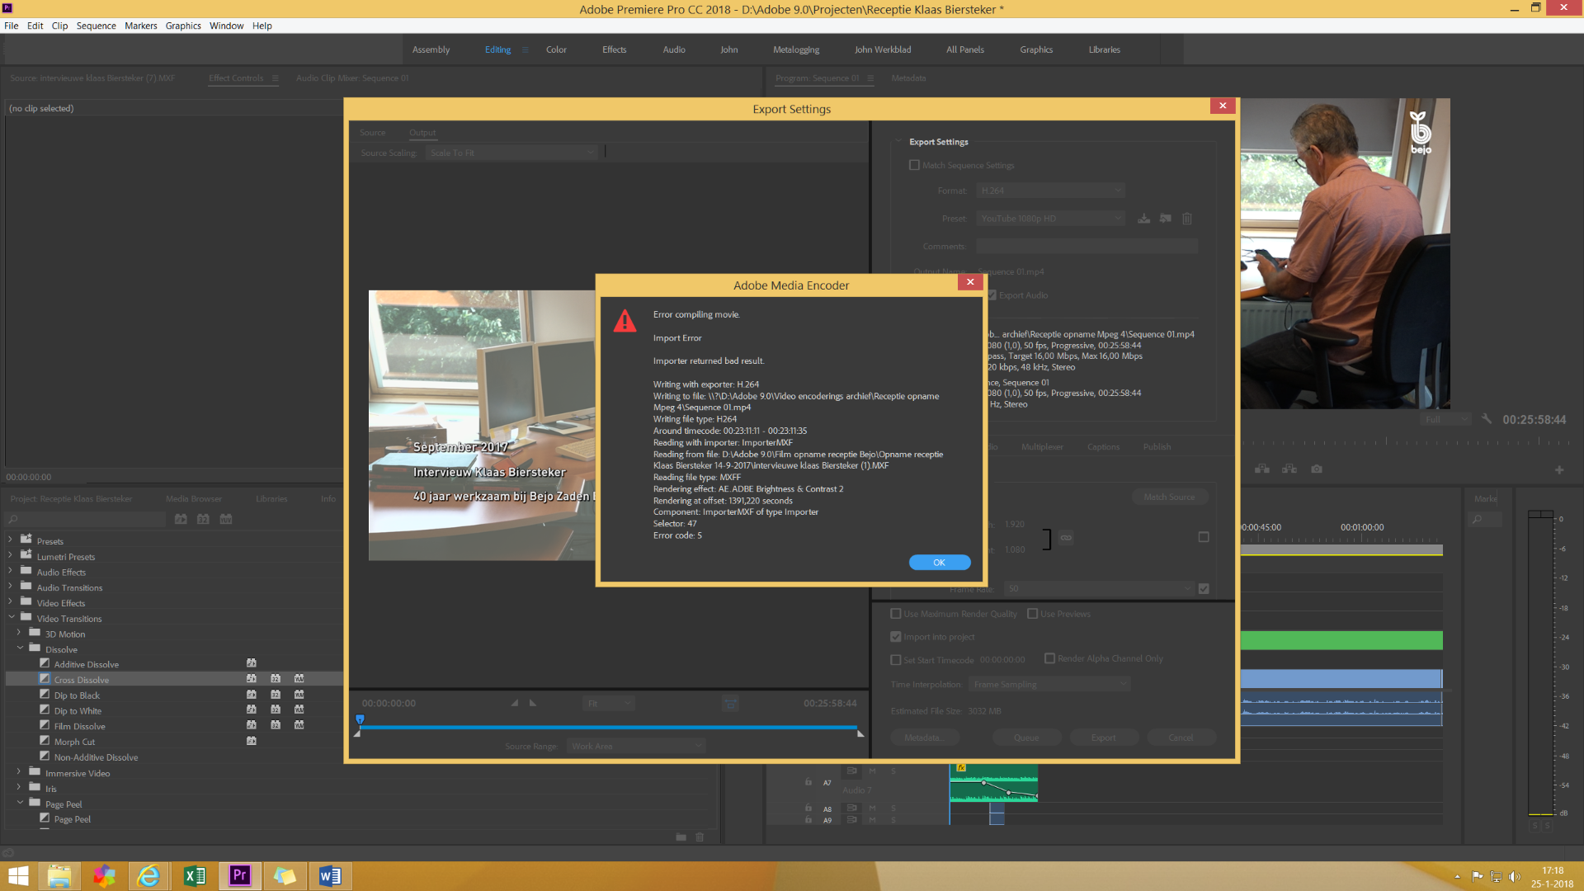The image size is (1584, 891).
Task: Click the import preset icon in Export Settings
Action: [x=1165, y=219]
